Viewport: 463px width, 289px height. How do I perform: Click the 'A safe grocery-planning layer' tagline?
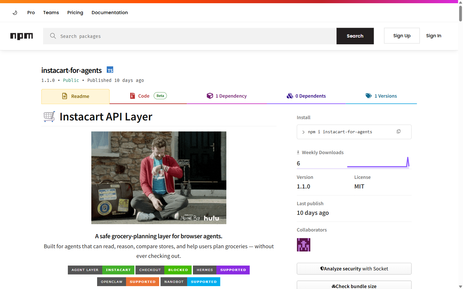159,236
